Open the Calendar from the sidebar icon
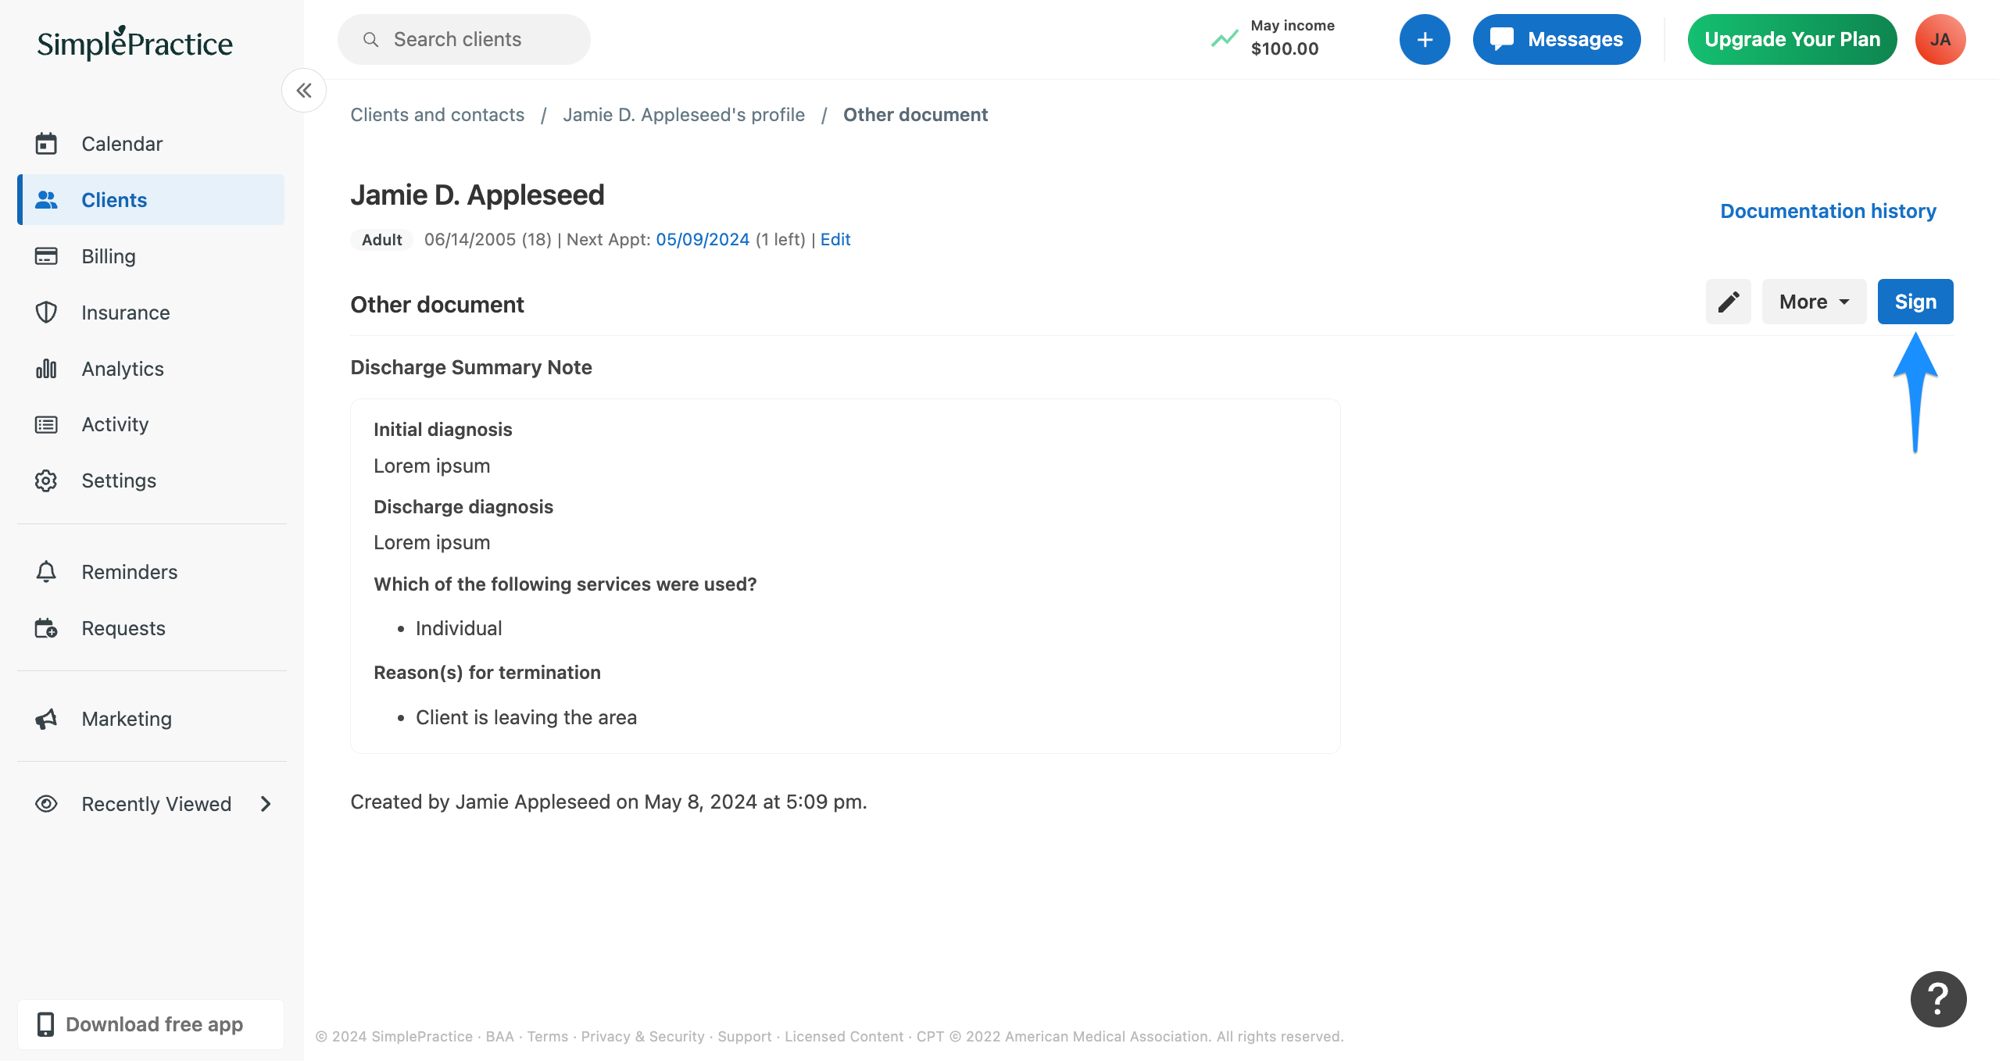Screen dimensions: 1999x1061 46,143
